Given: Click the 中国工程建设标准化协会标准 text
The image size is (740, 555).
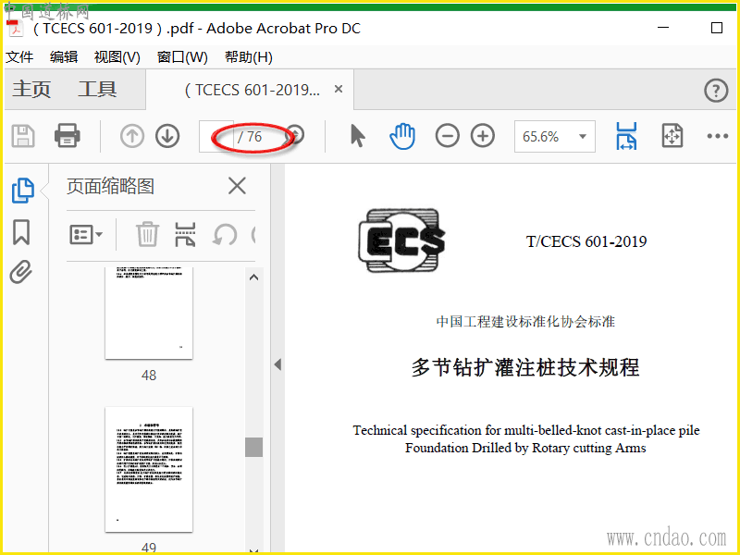Looking at the screenshot, I should 525,321.
